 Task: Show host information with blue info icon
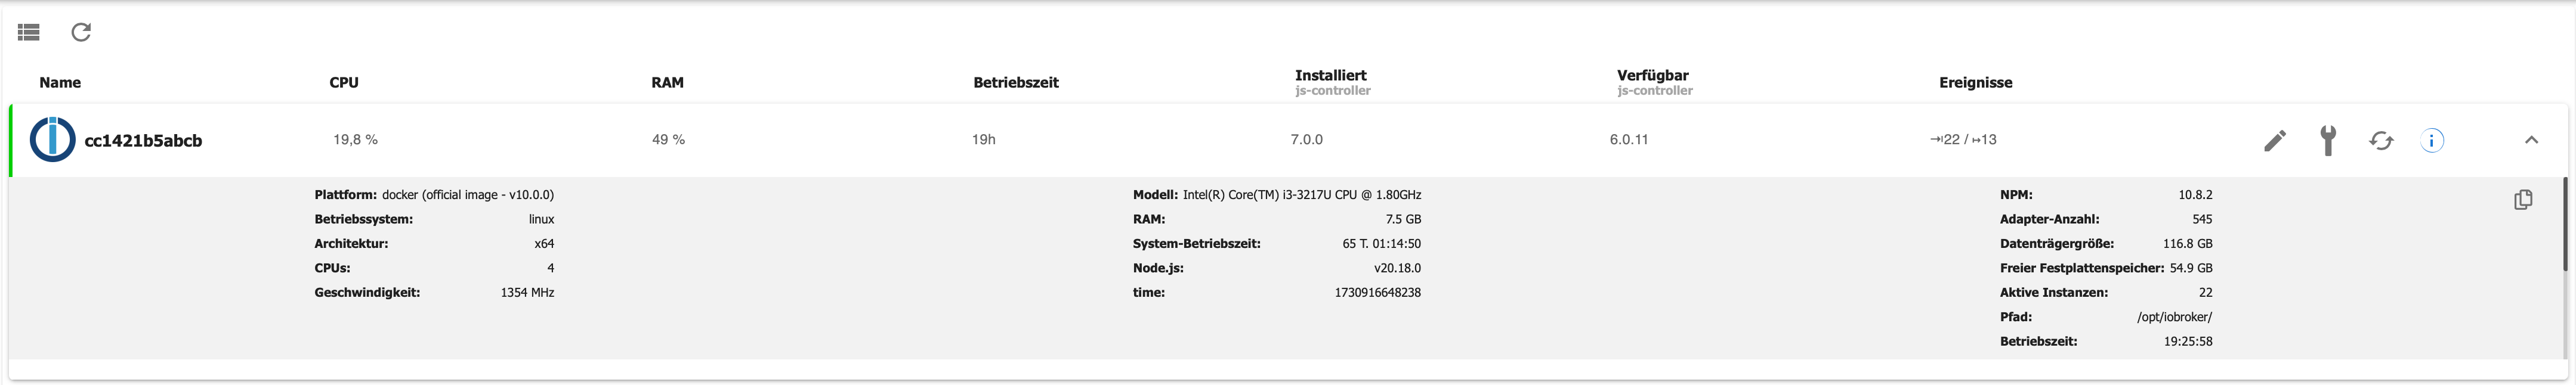pos(2432,141)
